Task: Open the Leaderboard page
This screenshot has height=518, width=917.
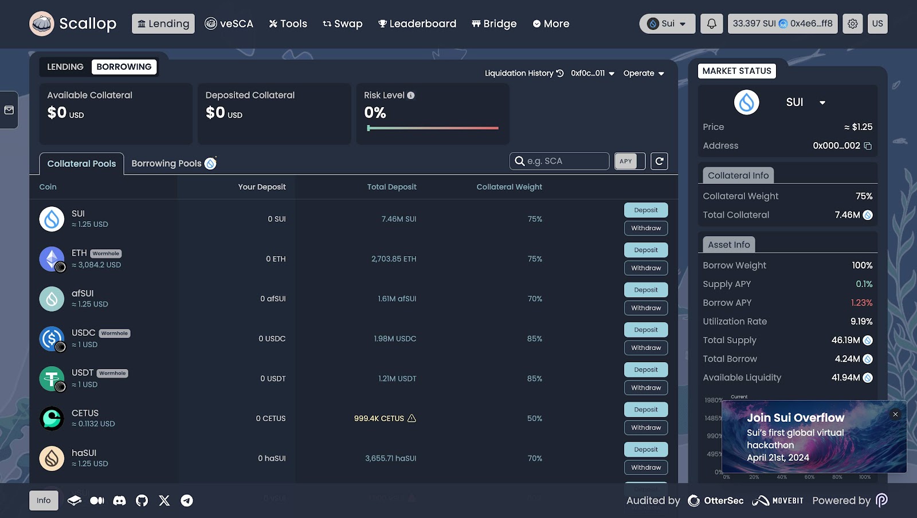Action: pyautogui.click(x=417, y=23)
